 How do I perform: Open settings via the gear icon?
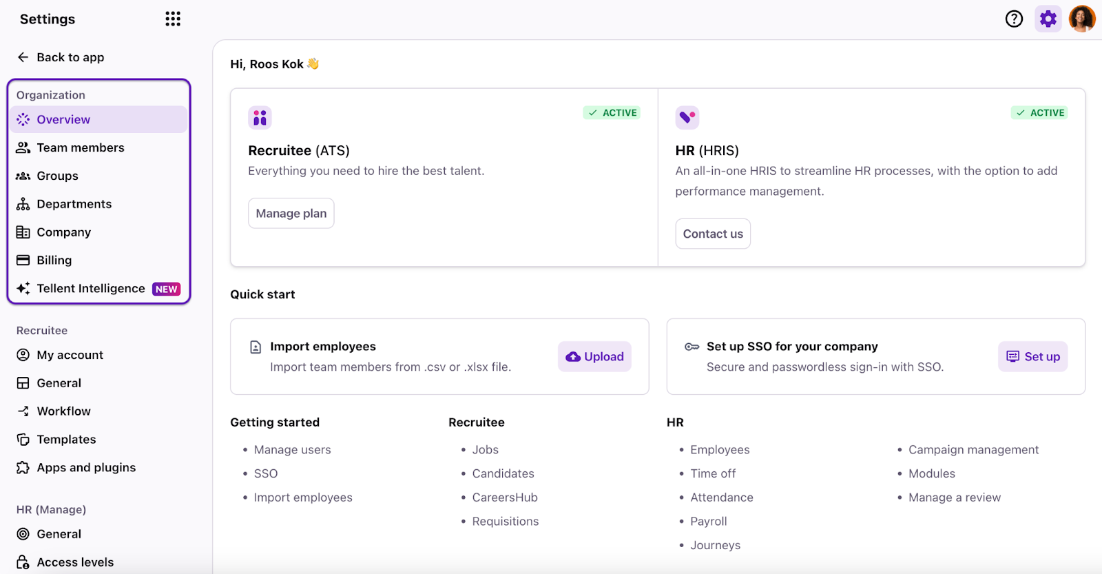click(1048, 19)
